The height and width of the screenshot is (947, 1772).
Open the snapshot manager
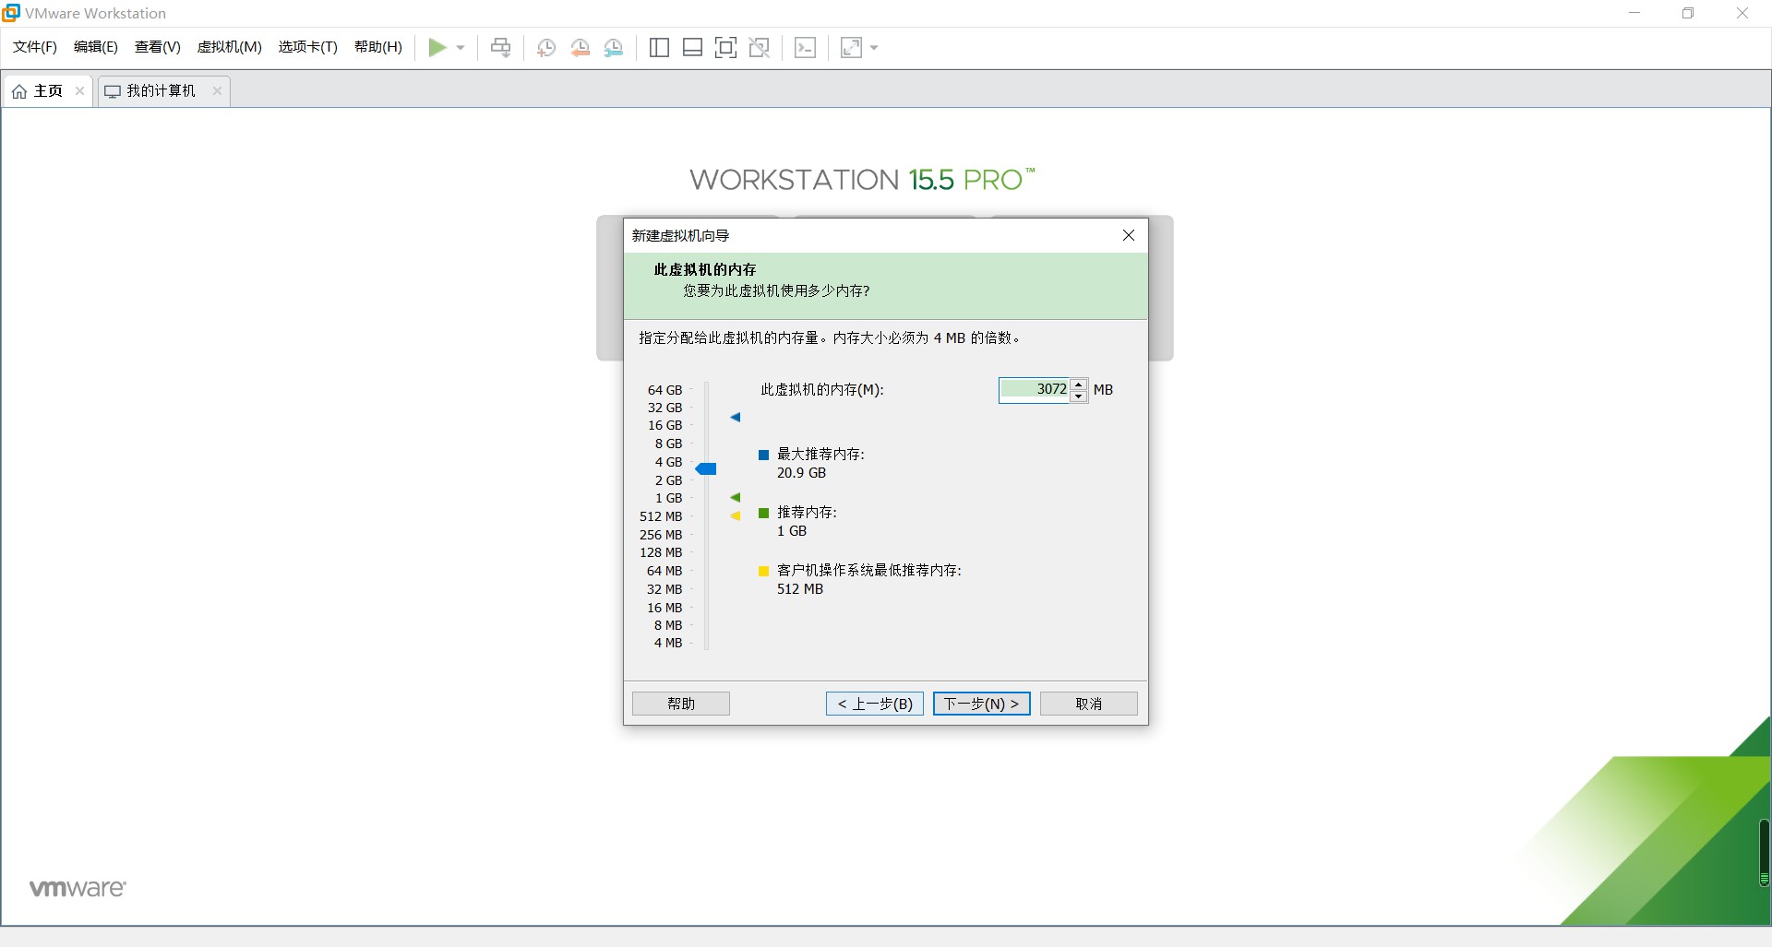coord(614,48)
